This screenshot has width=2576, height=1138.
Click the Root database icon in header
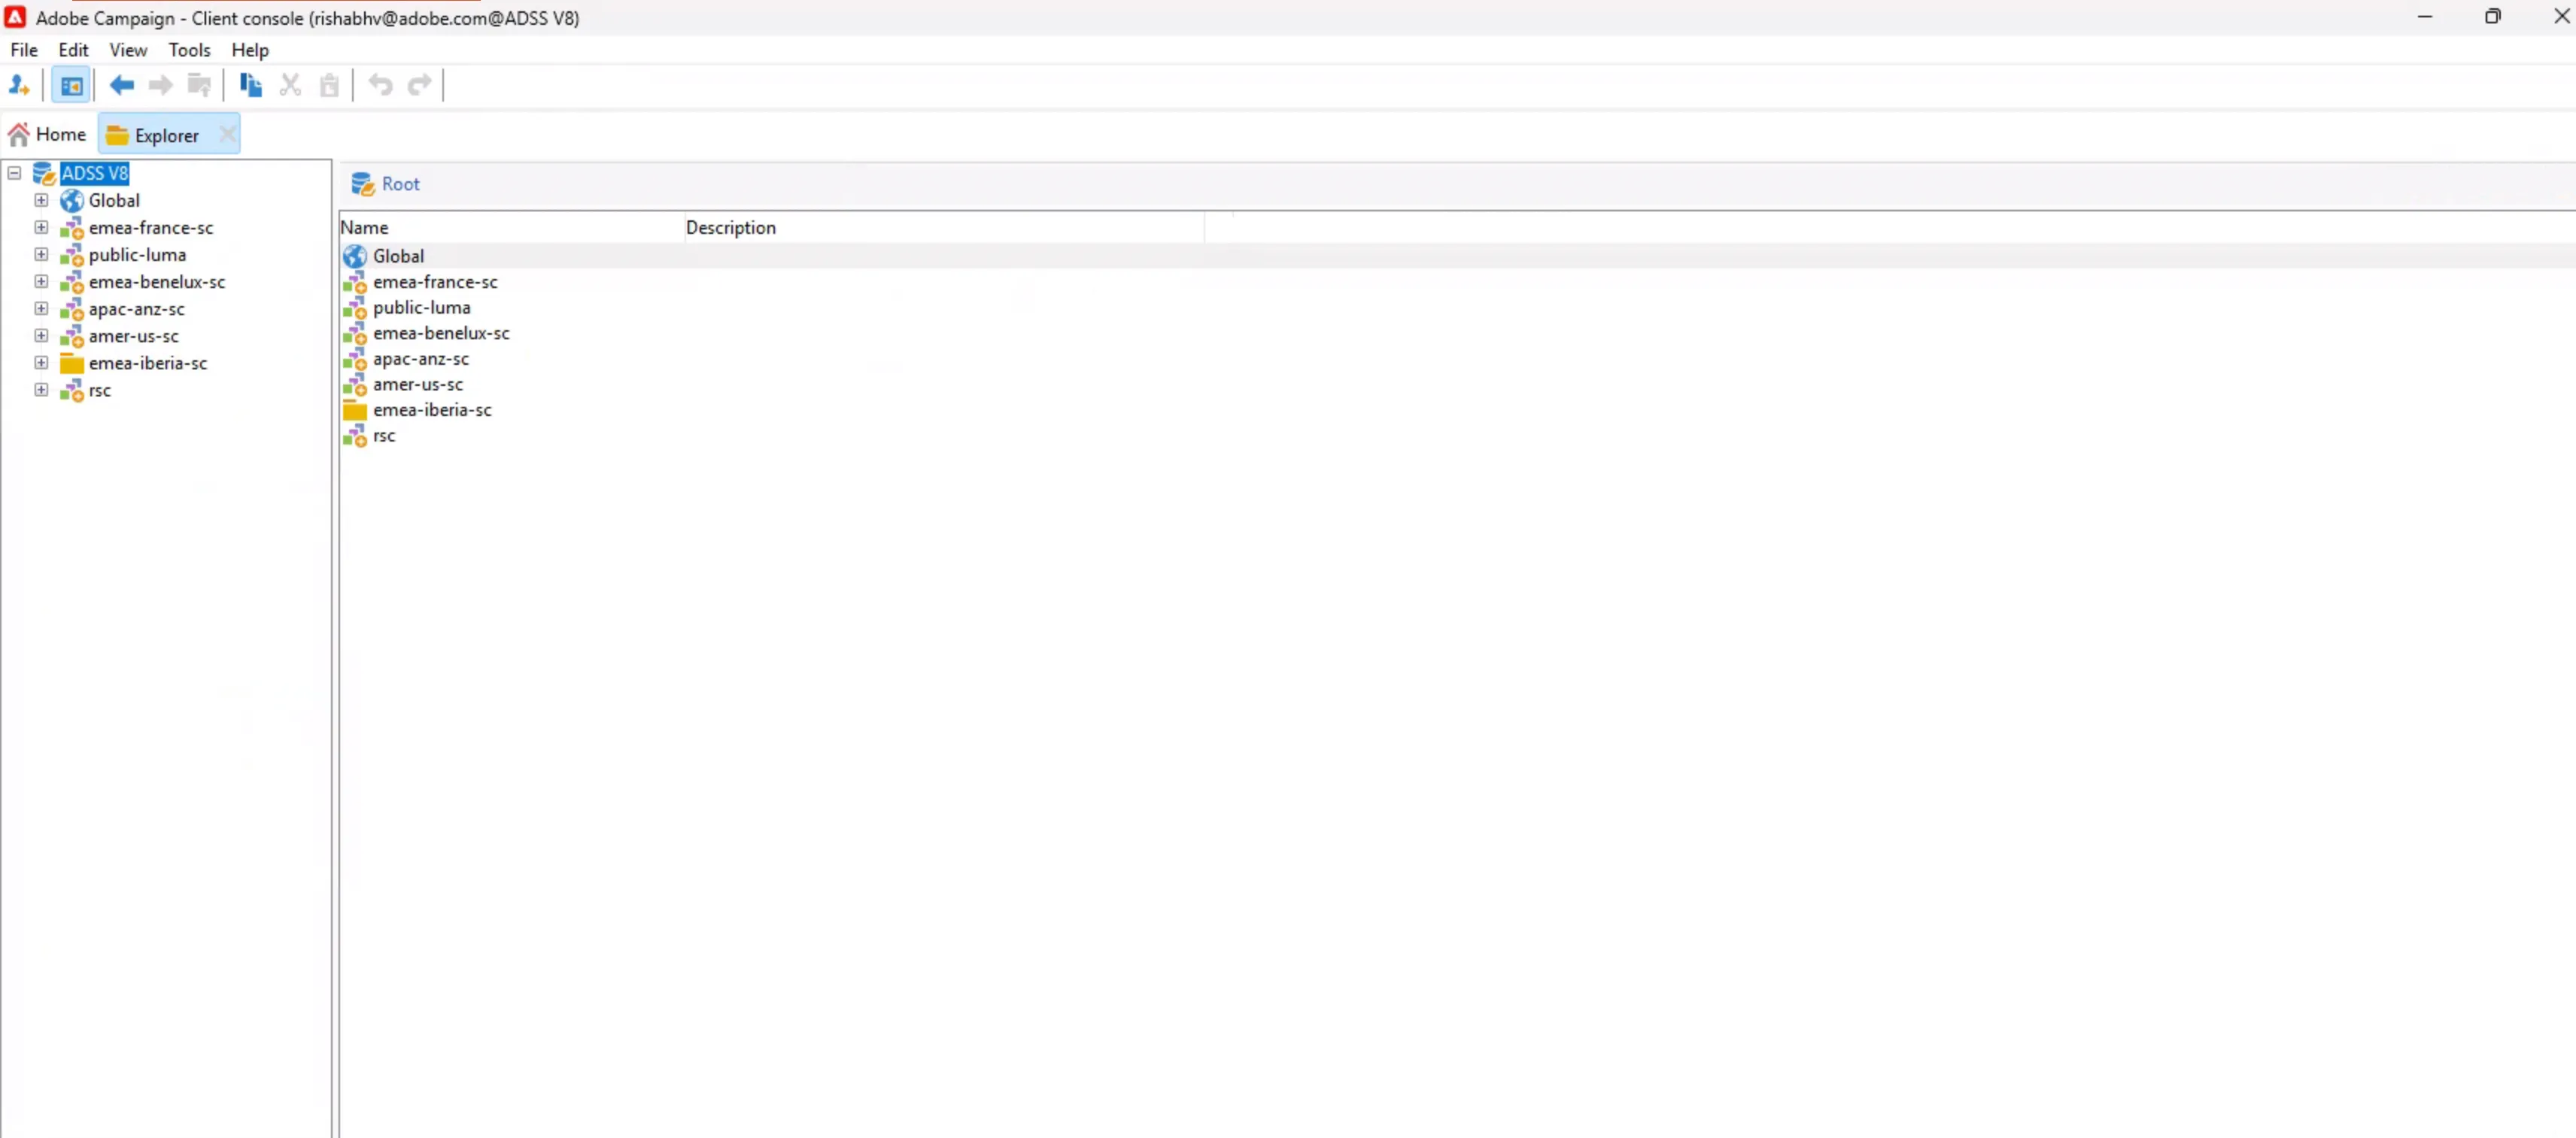[x=363, y=184]
